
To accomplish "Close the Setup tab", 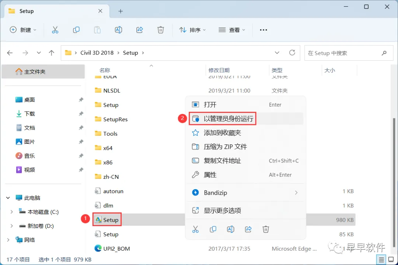I will pyautogui.click(x=100, y=11).
